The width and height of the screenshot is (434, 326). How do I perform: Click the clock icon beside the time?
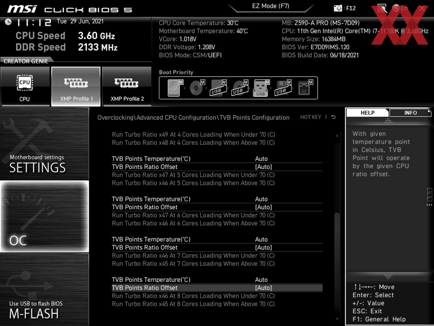[8, 22]
